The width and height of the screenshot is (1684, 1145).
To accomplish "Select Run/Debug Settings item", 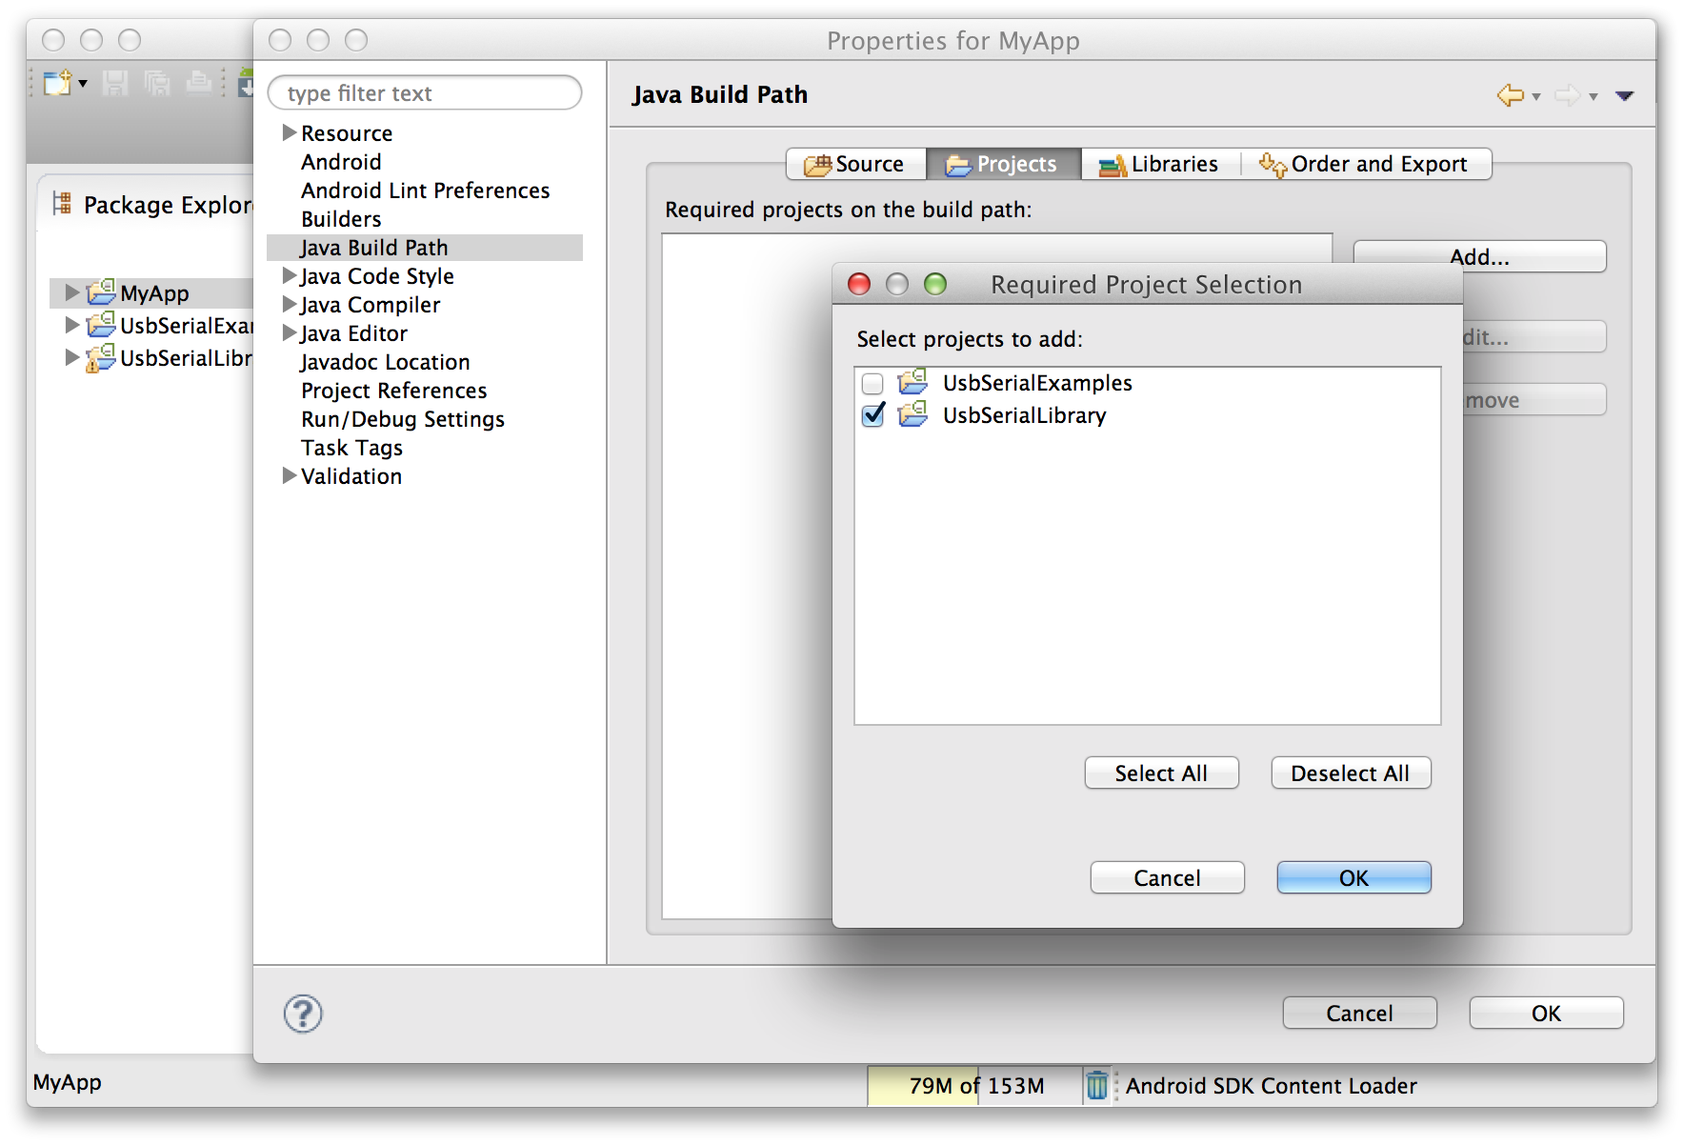I will [x=402, y=419].
